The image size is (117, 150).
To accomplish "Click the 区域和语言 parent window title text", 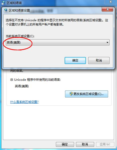I will (x=14, y=3).
